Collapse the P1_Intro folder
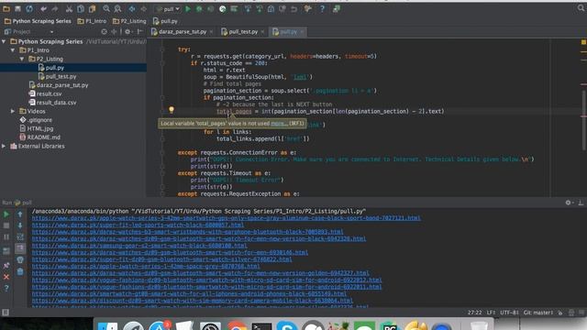Viewport: 587px width, 330px height. [13, 50]
